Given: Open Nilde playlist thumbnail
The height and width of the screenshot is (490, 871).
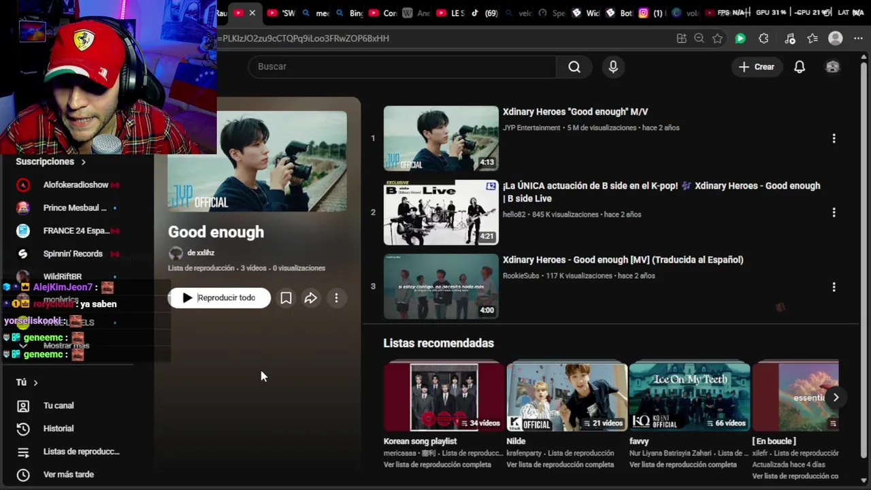Looking at the screenshot, I should [567, 397].
